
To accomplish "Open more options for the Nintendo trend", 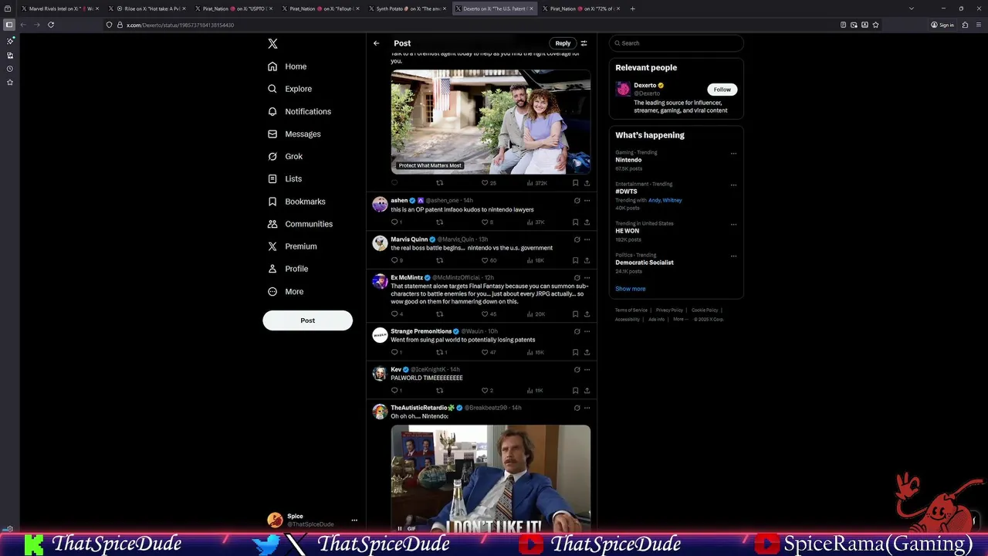I will 733,154.
